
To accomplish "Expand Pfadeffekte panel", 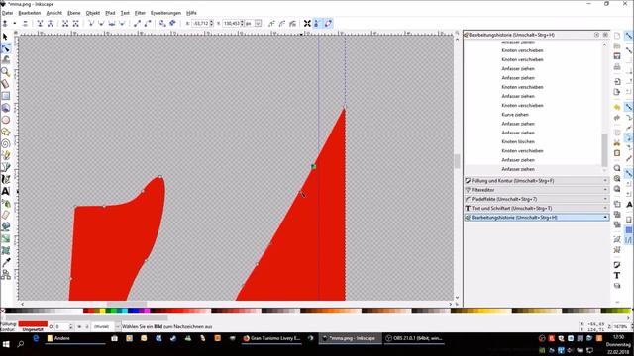I will [x=537, y=199].
